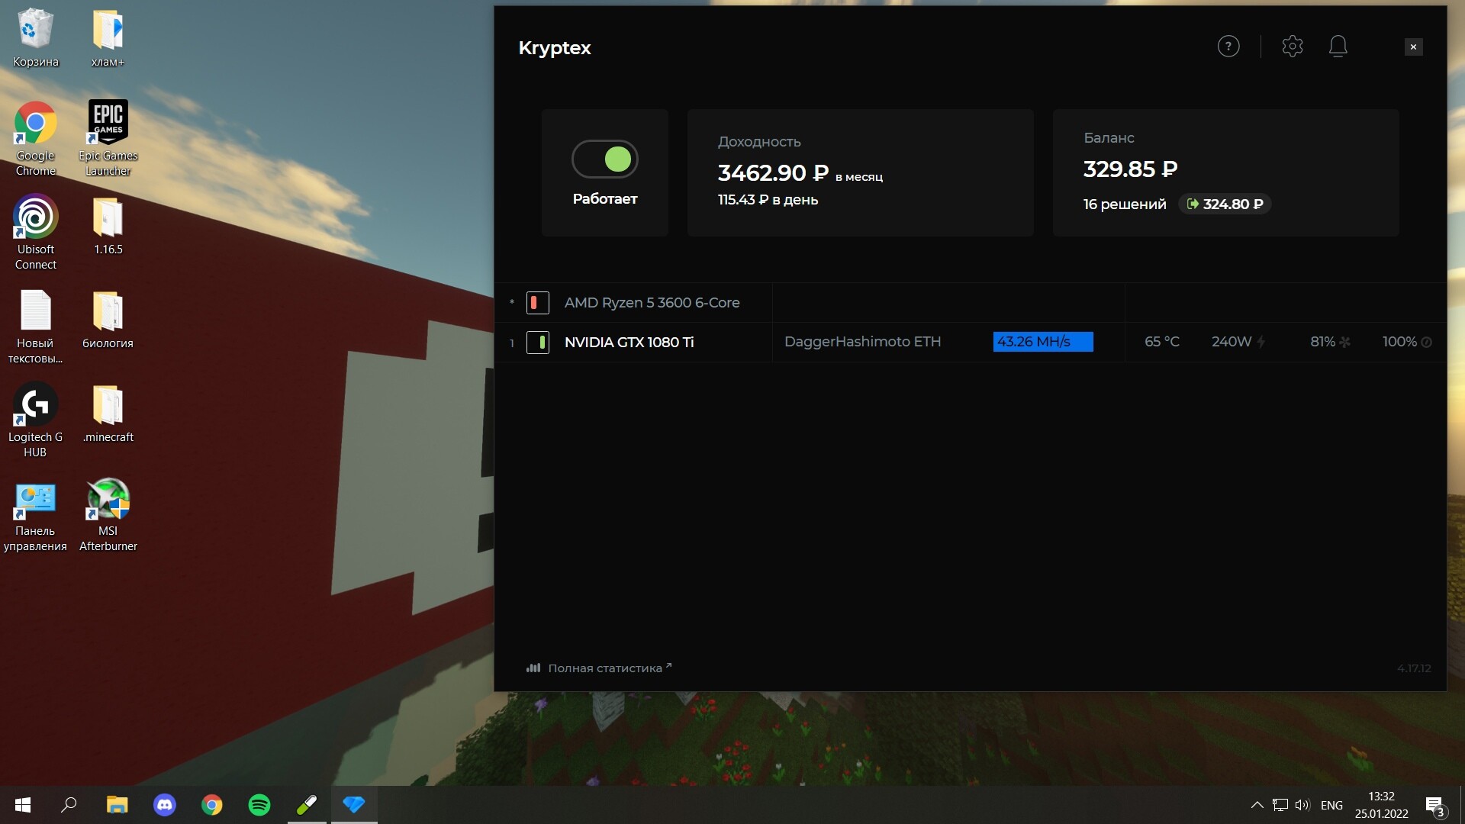This screenshot has height=824, width=1465.
Task: Open the Windows Start menu
Action: [x=23, y=805]
